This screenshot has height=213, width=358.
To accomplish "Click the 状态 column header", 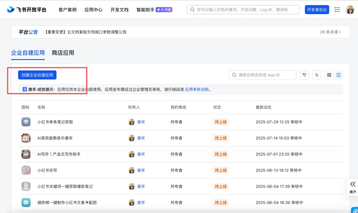I will [217, 107].
